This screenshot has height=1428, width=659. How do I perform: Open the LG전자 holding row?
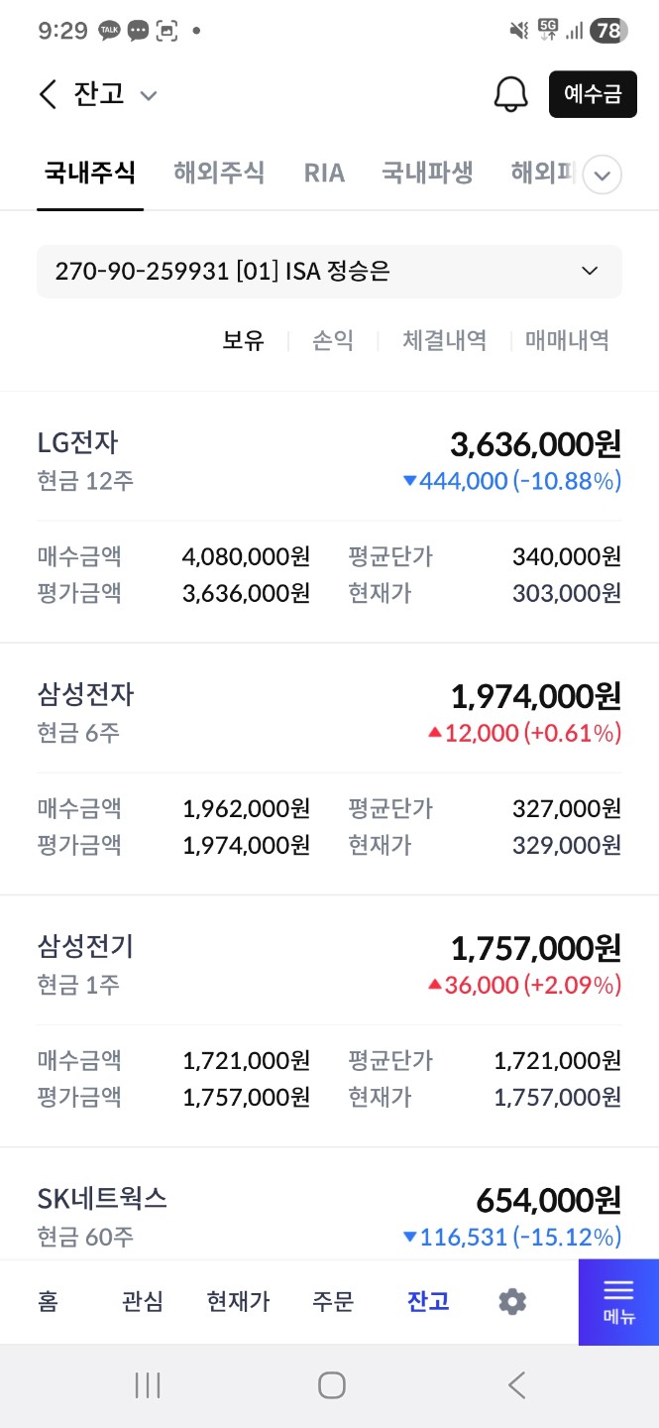[x=329, y=517]
